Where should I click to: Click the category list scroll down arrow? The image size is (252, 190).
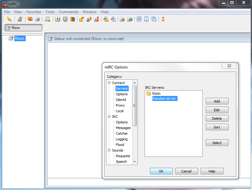click(x=135, y=162)
